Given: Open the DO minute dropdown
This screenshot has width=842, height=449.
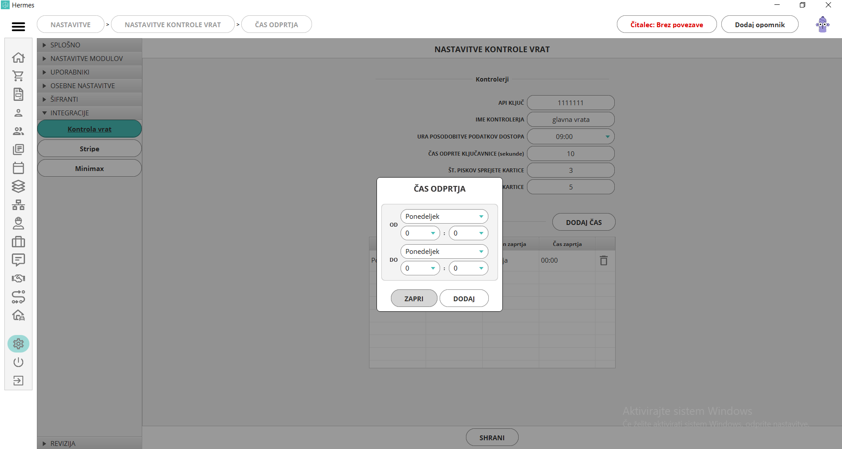Looking at the screenshot, I should click(x=468, y=268).
